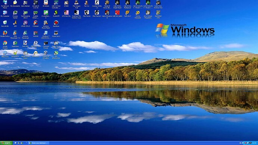
Task: Launch qBittorrent shortcut
Action: coord(5,54)
